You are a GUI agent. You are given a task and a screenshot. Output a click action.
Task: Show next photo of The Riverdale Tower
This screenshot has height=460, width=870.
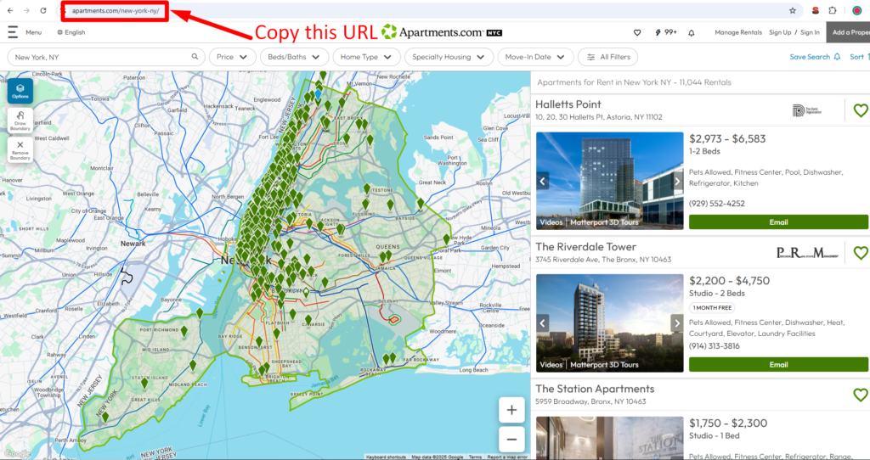pyautogui.click(x=677, y=323)
